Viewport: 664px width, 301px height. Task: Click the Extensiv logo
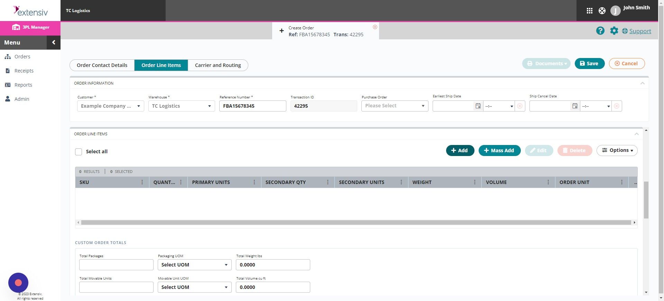pyautogui.click(x=30, y=11)
